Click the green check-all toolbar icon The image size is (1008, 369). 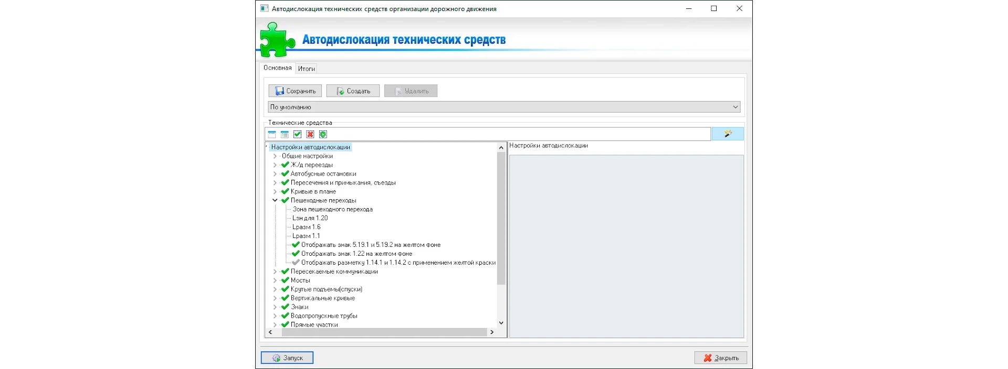point(298,135)
